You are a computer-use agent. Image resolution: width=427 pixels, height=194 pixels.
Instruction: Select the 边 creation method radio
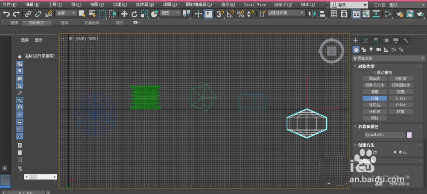coord(370,152)
